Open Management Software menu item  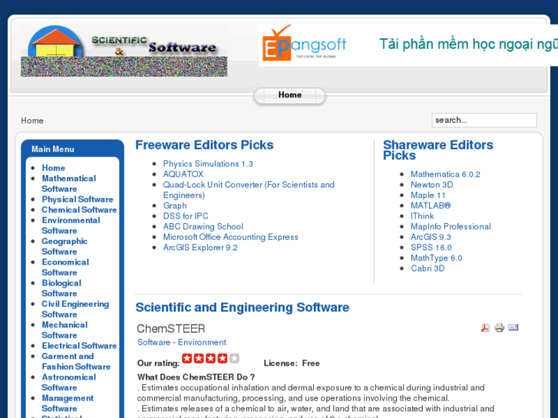(68, 403)
